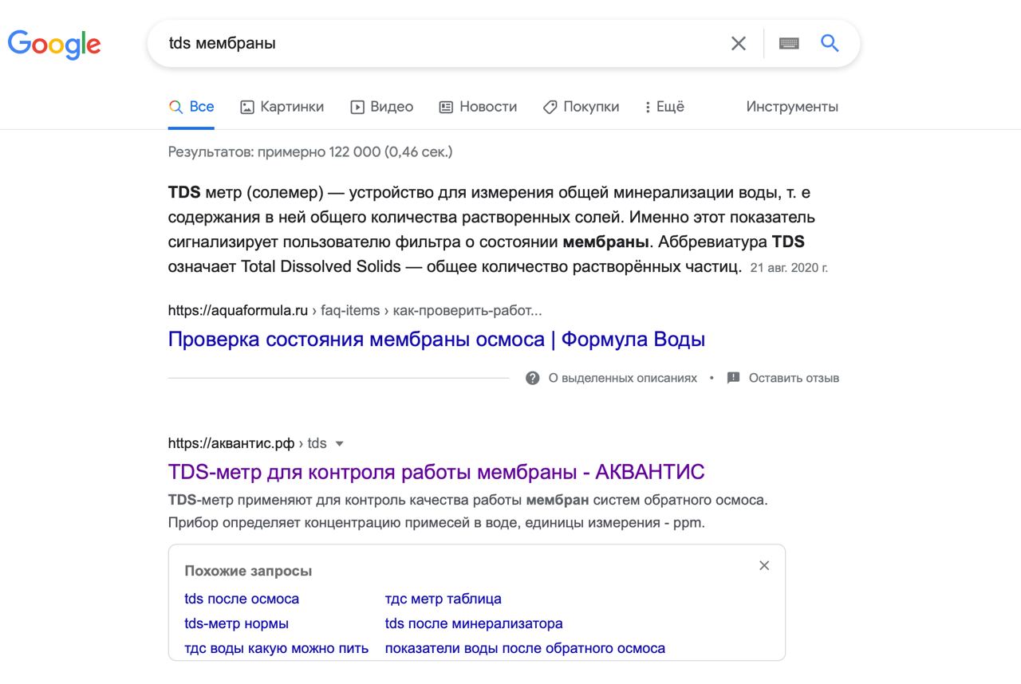Open the Новости tab
This screenshot has width=1021, height=684.
pos(479,107)
